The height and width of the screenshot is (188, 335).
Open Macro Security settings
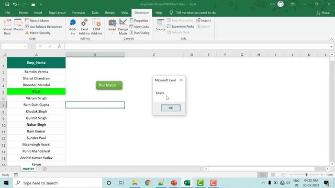(x=38, y=33)
